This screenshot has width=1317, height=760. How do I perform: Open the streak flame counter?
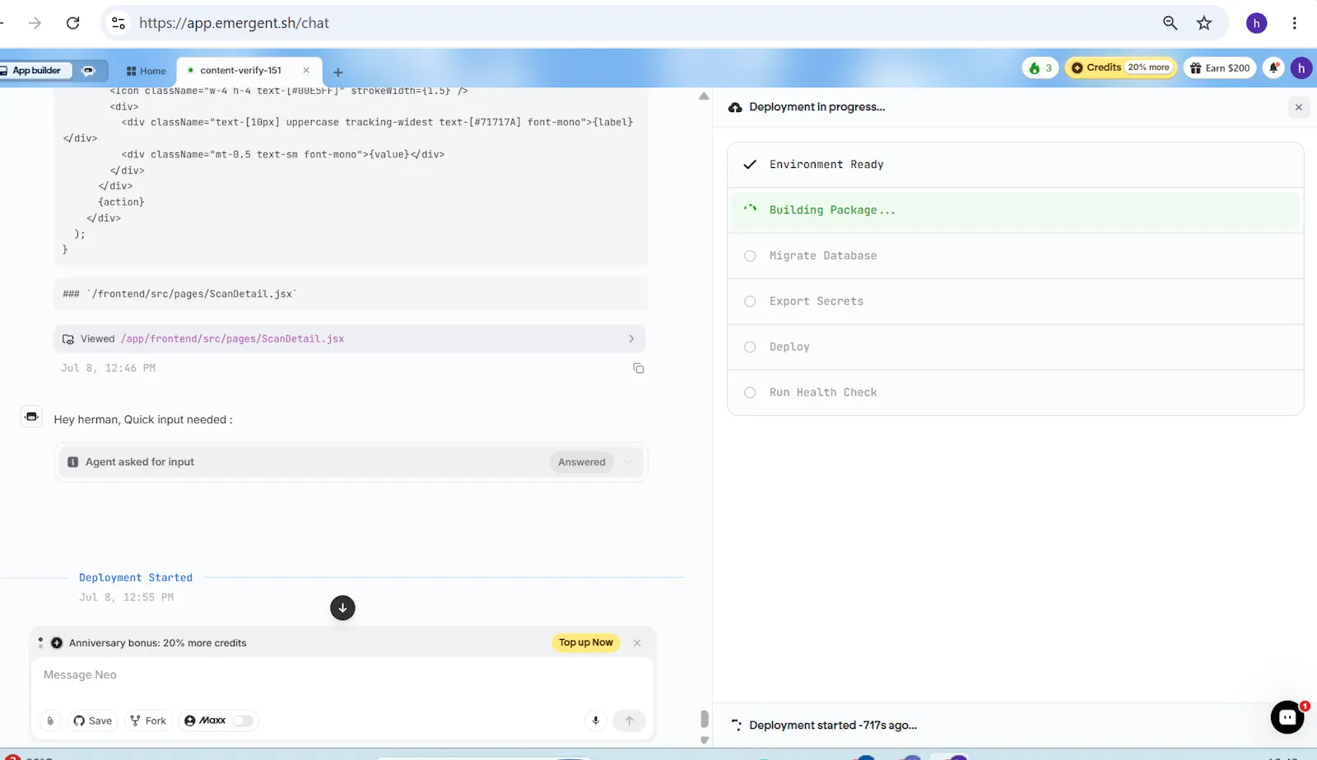coord(1040,68)
